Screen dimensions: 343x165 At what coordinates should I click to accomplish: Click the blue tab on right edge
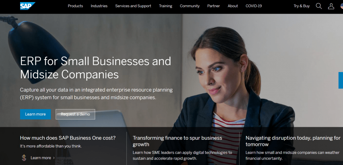(341, 80)
